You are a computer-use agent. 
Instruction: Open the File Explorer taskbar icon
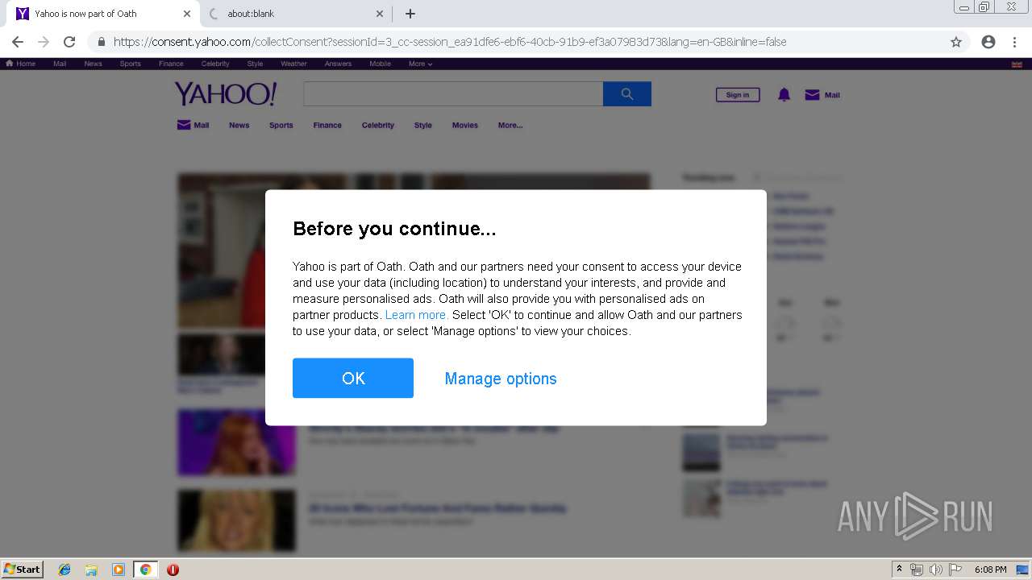point(91,570)
